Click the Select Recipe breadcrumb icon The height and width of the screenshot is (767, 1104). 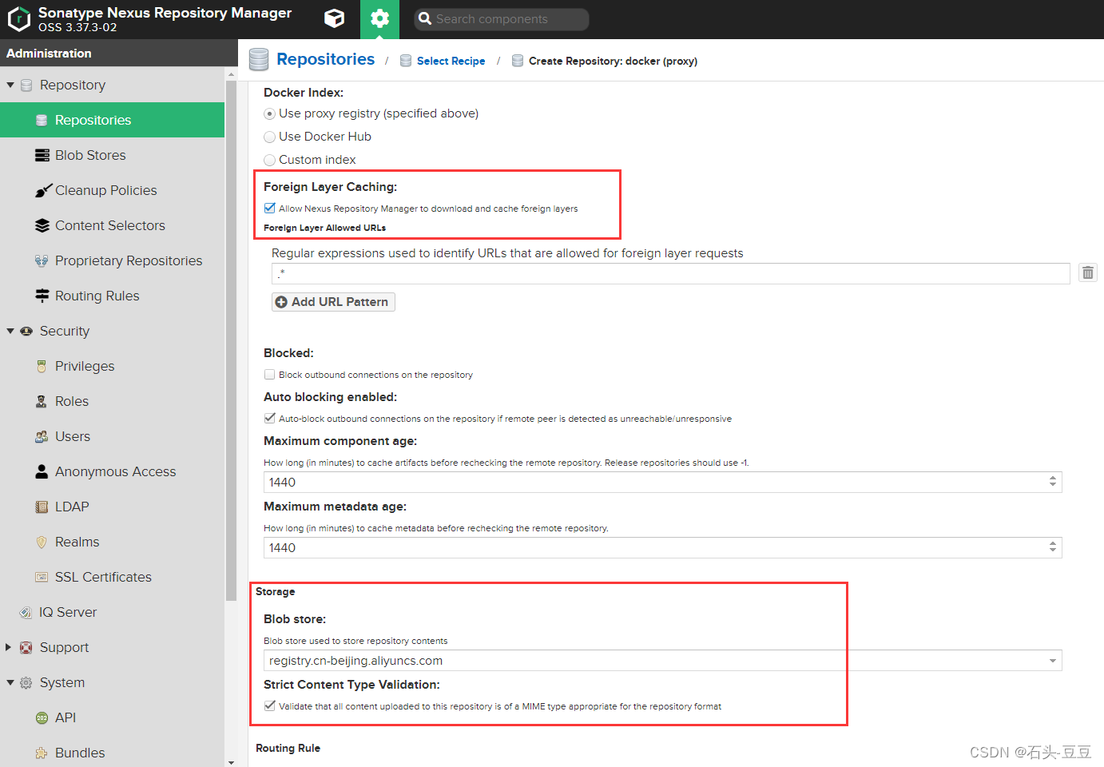406,61
